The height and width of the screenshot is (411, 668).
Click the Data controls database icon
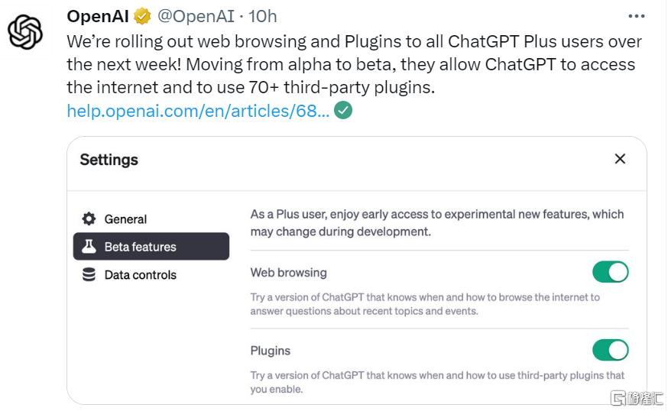(89, 275)
